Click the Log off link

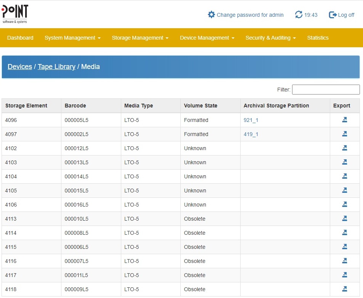pyautogui.click(x=346, y=15)
